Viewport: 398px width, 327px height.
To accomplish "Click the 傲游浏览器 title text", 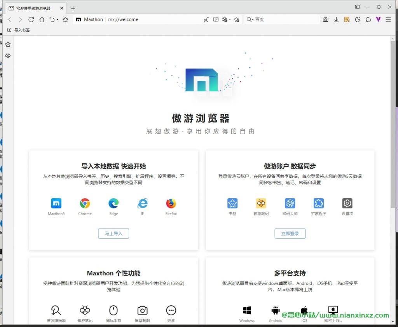I will [201, 118].
